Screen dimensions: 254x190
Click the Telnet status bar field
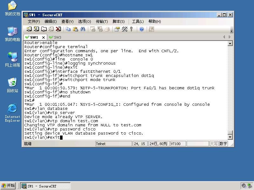(x=114, y=144)
